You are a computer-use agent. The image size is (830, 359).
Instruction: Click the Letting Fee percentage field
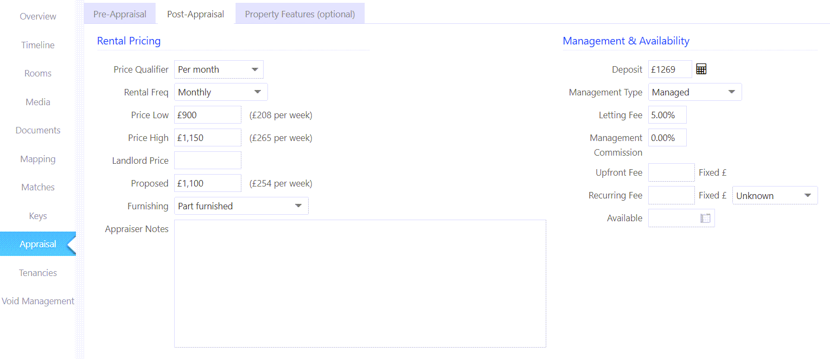(667, 115)
